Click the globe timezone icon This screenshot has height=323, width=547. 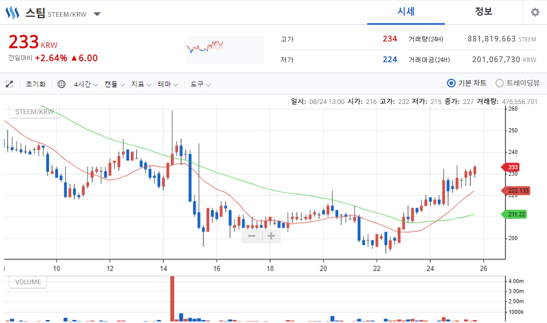point(62,84)
